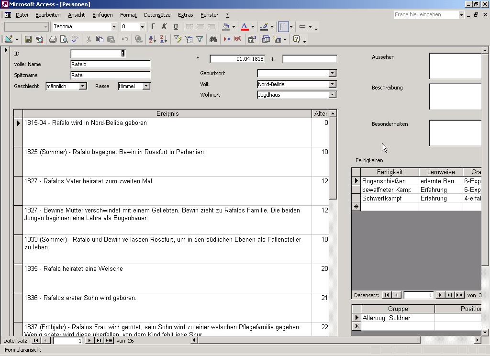
Task: Open the Datensätze menu
Action: [157, 15]
